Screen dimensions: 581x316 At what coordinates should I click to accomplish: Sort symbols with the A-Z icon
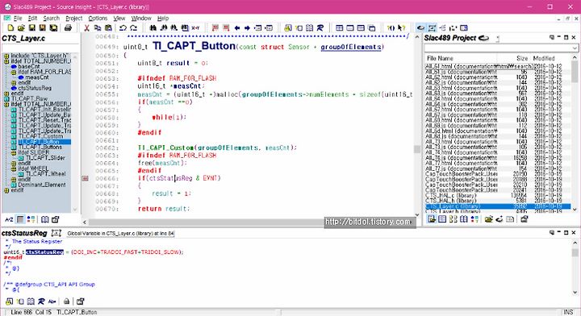[9, 219]
